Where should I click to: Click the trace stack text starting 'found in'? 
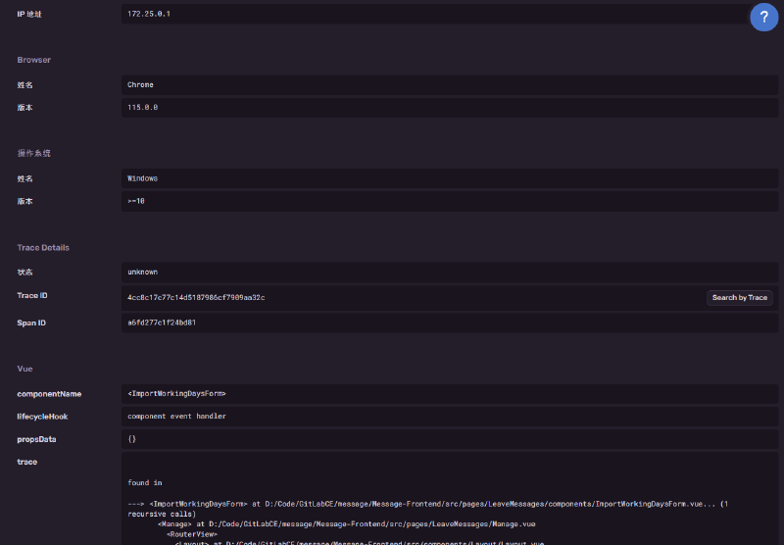144,482
